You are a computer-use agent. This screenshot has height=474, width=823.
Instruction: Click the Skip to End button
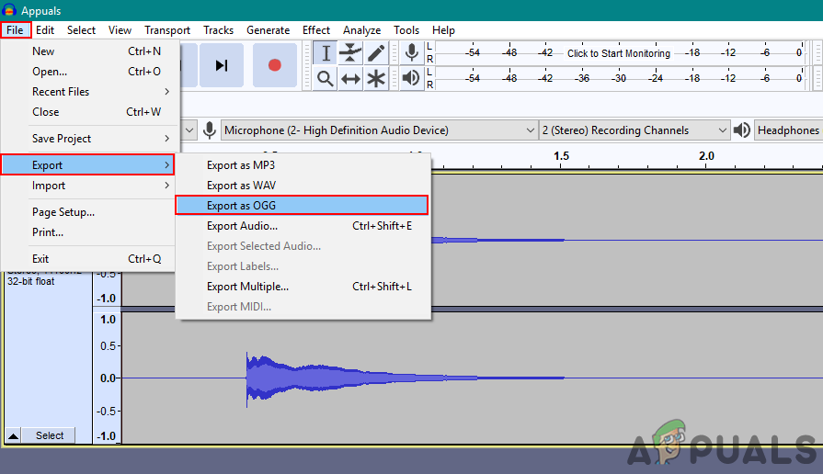(x=222, y=65)
